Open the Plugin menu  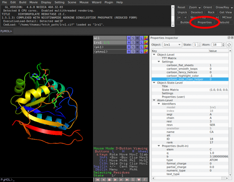click(109, 2)
